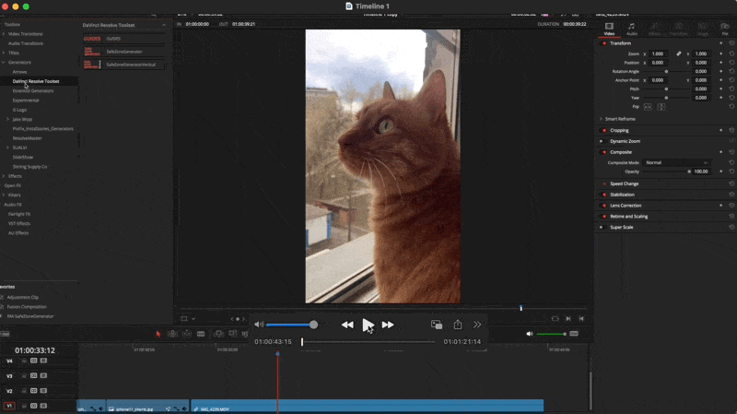Select the SafeZoneGenerator thumbnail

click(92, 52)
